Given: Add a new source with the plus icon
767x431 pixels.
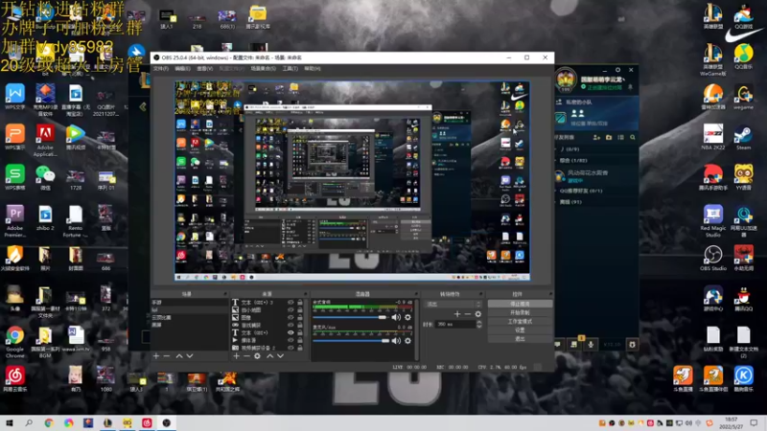Looking at the screenshot, I should tap(236, 356).
